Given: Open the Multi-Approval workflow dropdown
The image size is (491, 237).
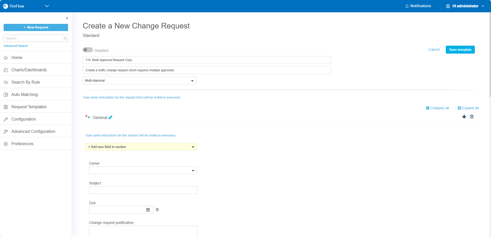Looking at the screenshot, I should pyautogui.click(x=139, y=81).
